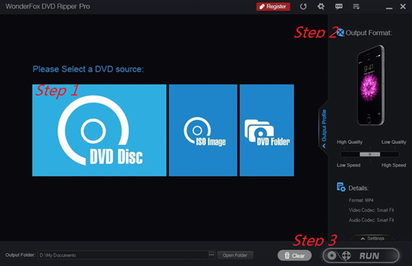Pick DVD Folder as the source
Screen dimensions: 412x266
[267, 130]
